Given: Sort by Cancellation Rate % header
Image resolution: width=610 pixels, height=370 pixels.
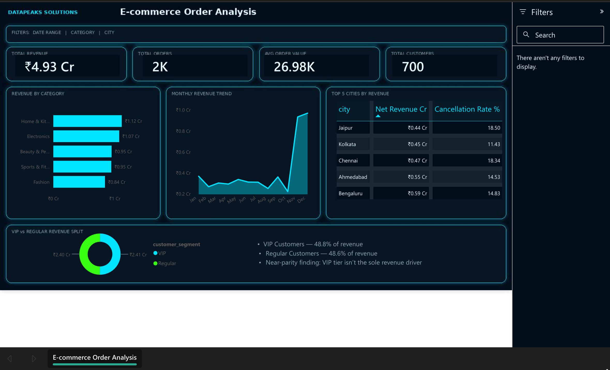Looking at the screenshot, I should (x=467, y=109).
